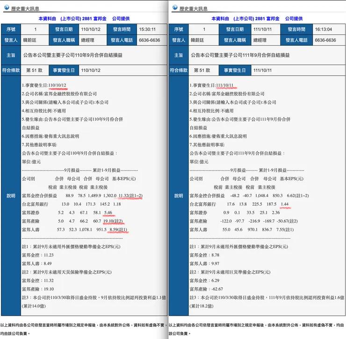Click right 註2 line about 巨災準備金
This screenshot has width=346, height=339.
pos(230,272)
